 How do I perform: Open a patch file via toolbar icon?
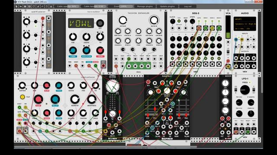21,6
